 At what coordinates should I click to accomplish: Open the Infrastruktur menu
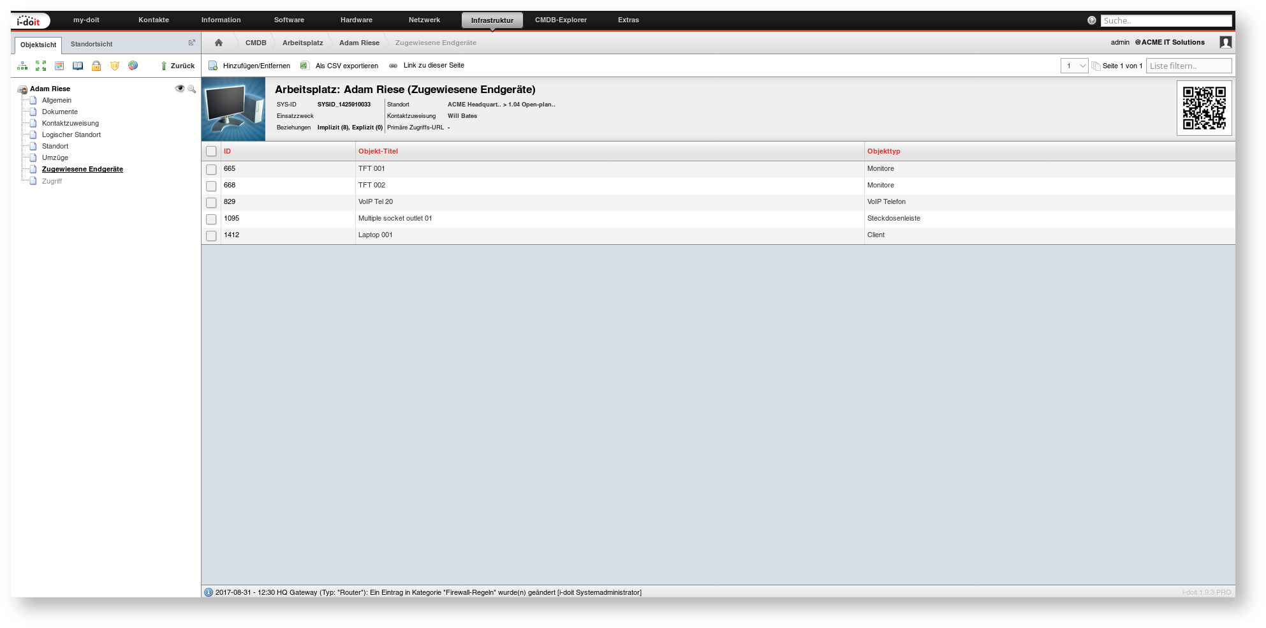(492, 20)
